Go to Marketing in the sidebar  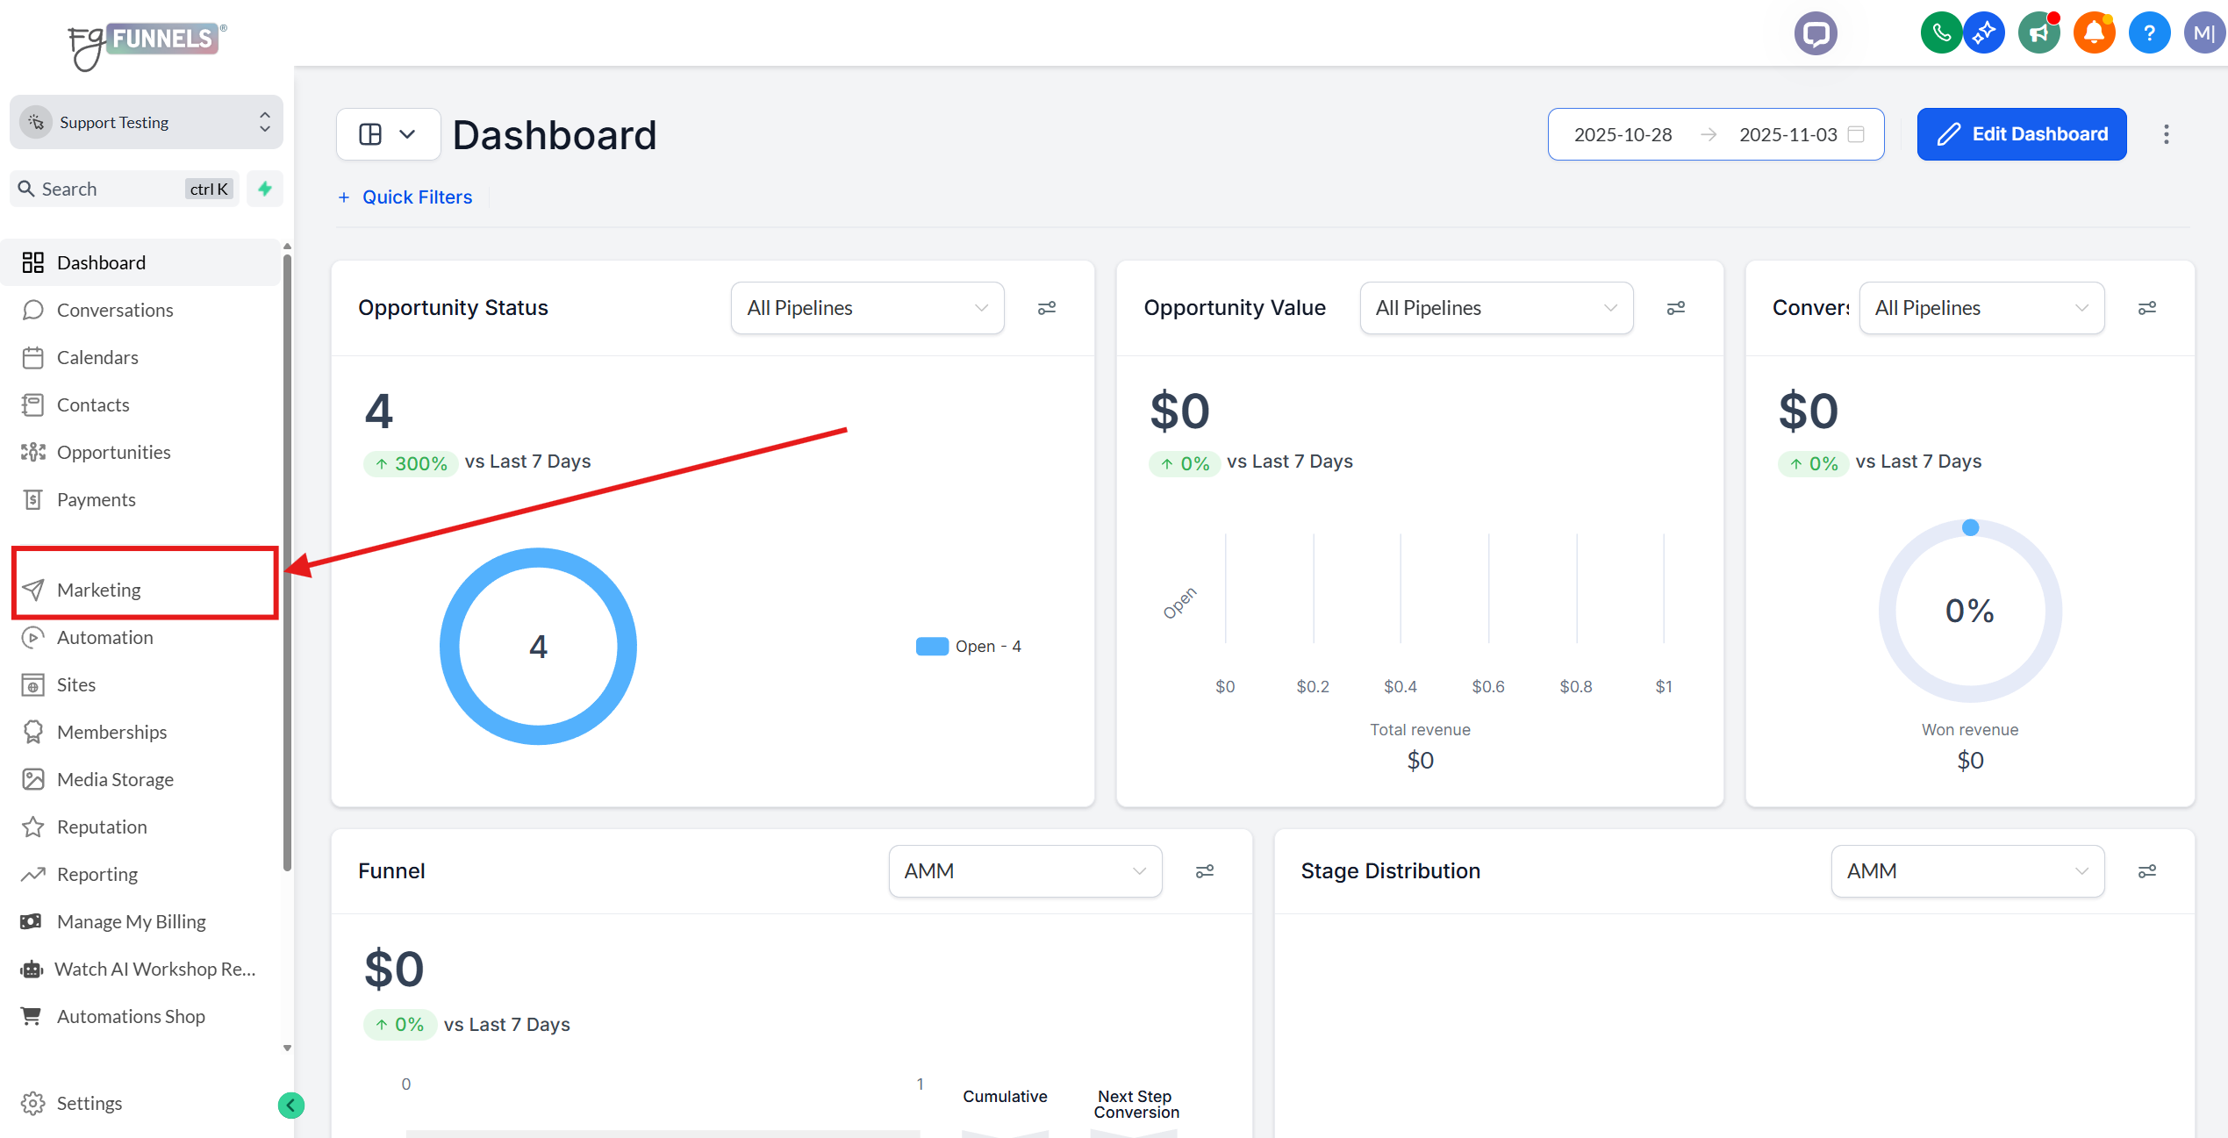(98, 590)
